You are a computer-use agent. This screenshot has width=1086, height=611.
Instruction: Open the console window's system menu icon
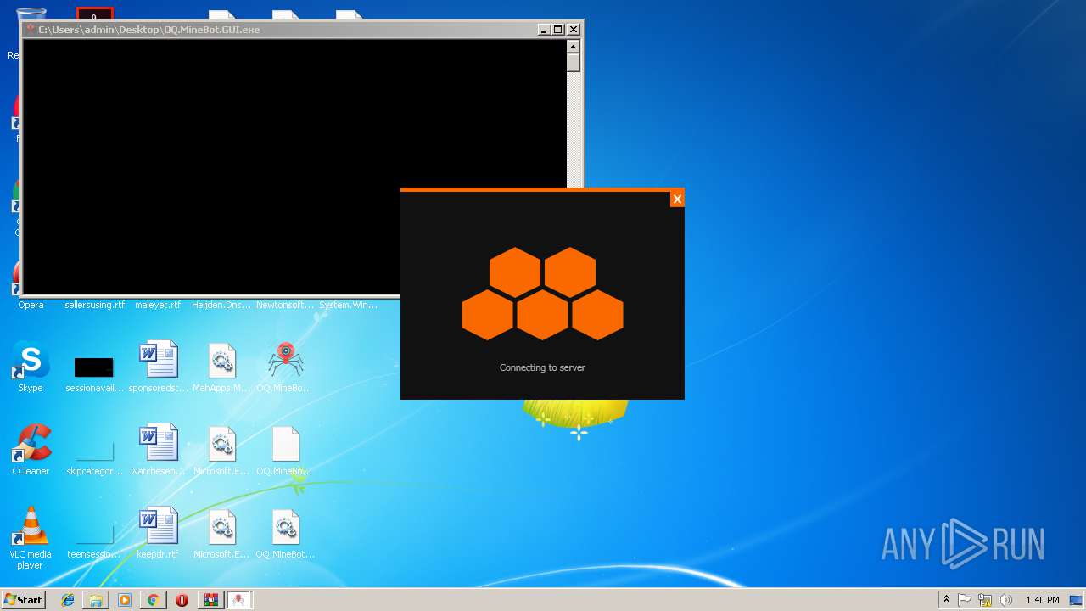[x=31, y=30]
